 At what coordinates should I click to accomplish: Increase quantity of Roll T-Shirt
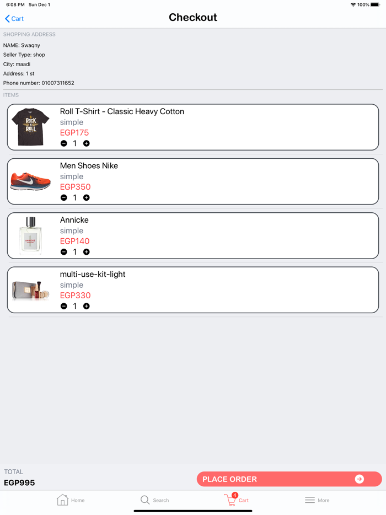coord(86,143)
